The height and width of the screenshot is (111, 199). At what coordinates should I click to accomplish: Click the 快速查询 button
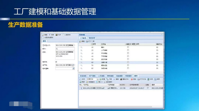click(91, 82)
